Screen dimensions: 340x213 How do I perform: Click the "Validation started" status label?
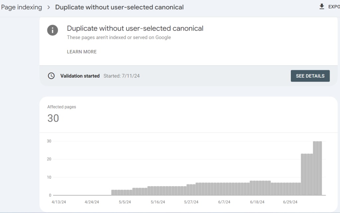point(80,76)
